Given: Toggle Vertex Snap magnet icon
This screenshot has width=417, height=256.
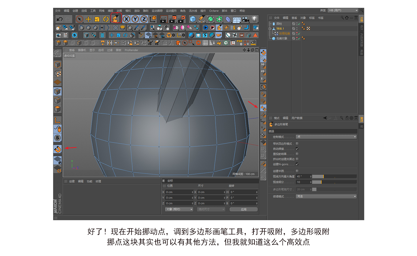Looking at the screenshot, I should tap(263, 94).
